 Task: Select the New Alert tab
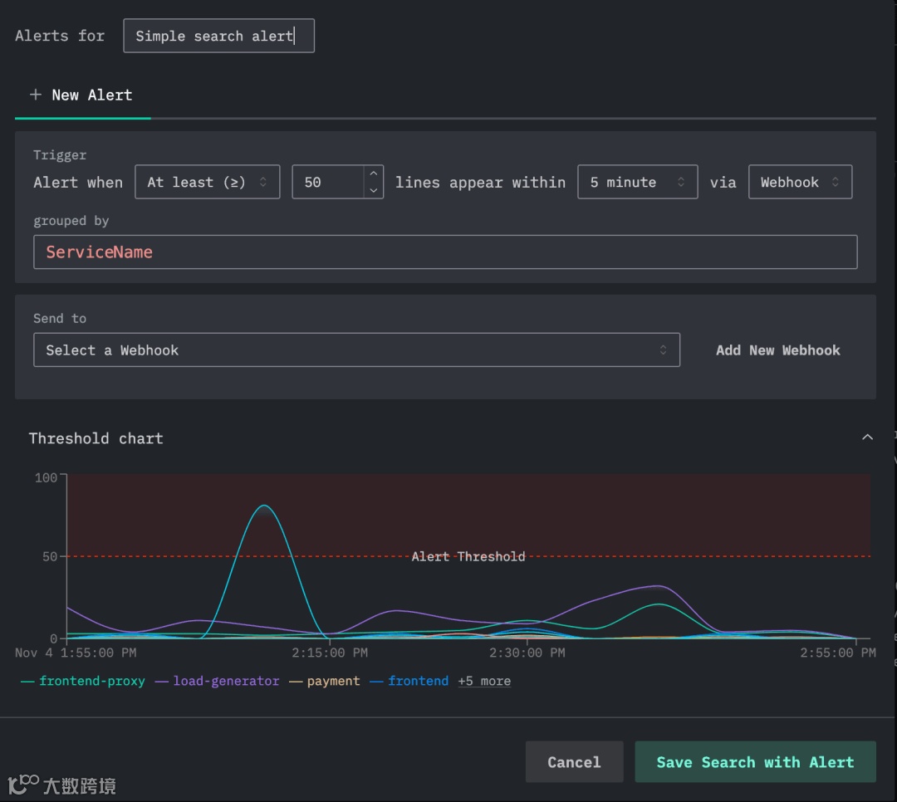(x=82, y=95)
